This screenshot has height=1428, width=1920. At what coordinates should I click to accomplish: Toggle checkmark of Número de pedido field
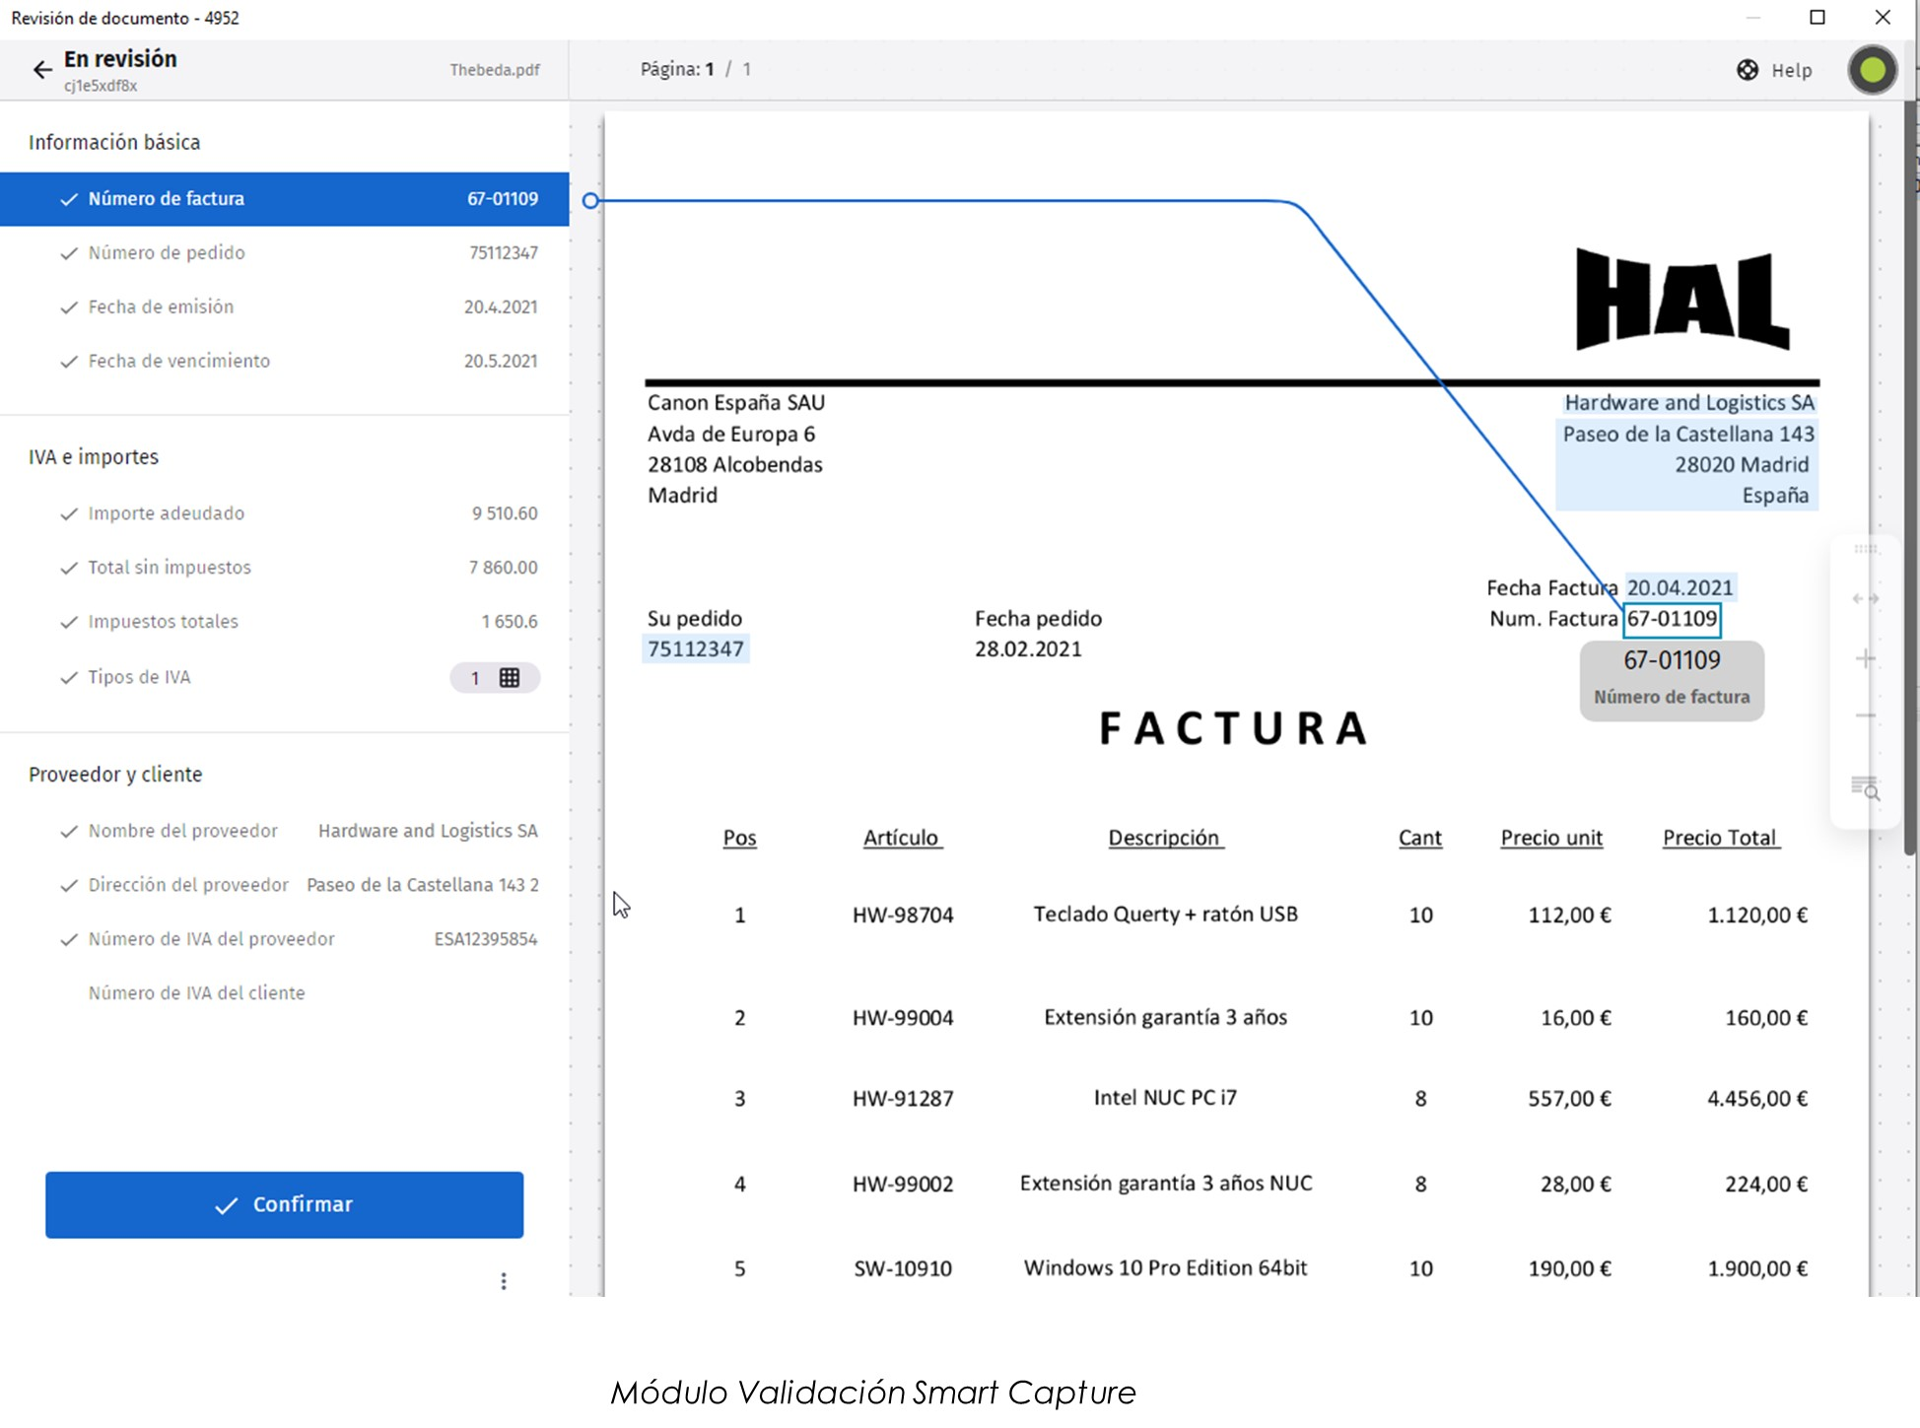click(x=69, y=253)
